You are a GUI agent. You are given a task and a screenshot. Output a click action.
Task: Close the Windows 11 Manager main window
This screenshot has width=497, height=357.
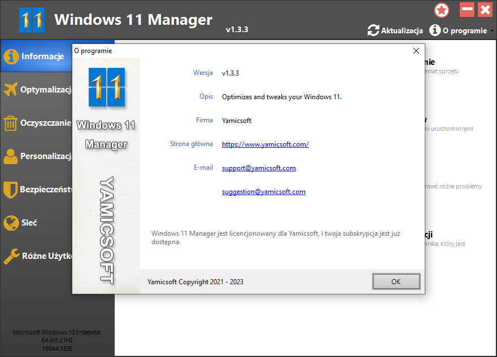click(x=485, y=10)
